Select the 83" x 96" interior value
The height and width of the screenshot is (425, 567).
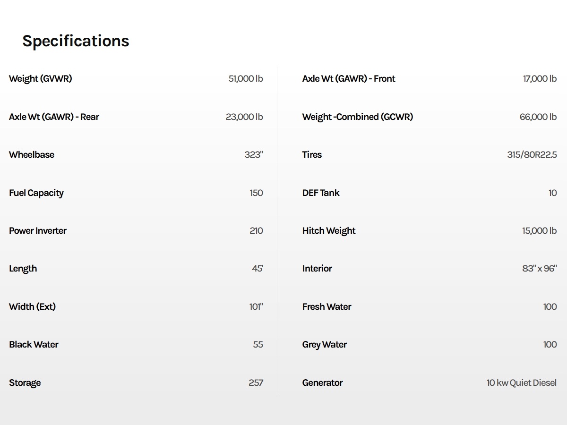point(540,269)
